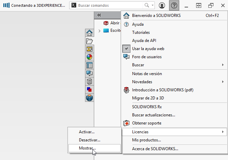Viewport: 228px width, 160px height.
Task: Open the SOLIDWORKS Resources home tab icon
Action: coord(89,33)
